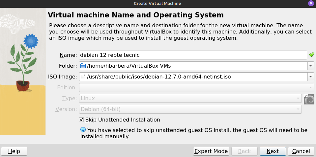The width and height of the screenshot is (316, 157).
Task: Click the green name-valid checkmark icon
Action: [312, 55]
